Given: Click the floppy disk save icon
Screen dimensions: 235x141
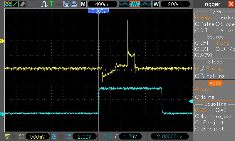Looking at the screenshot, I should click(x=66, y=4).
